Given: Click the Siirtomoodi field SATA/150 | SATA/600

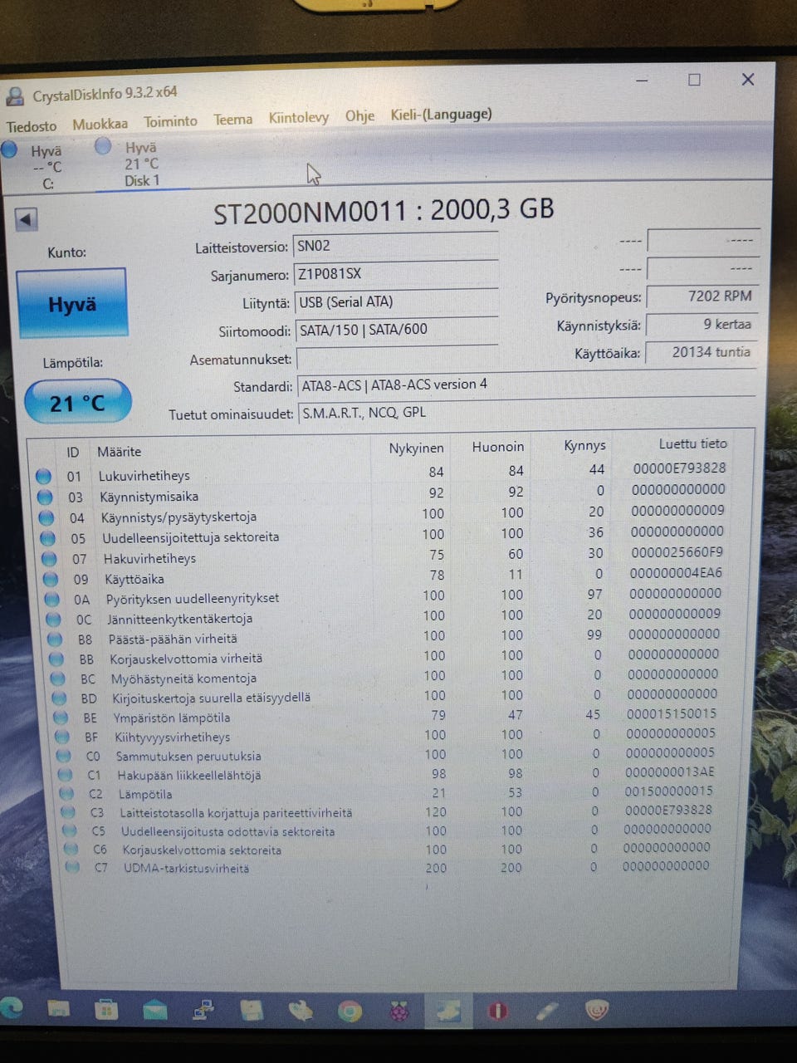Looking at the screenshot, I should [x=397, y=331].
